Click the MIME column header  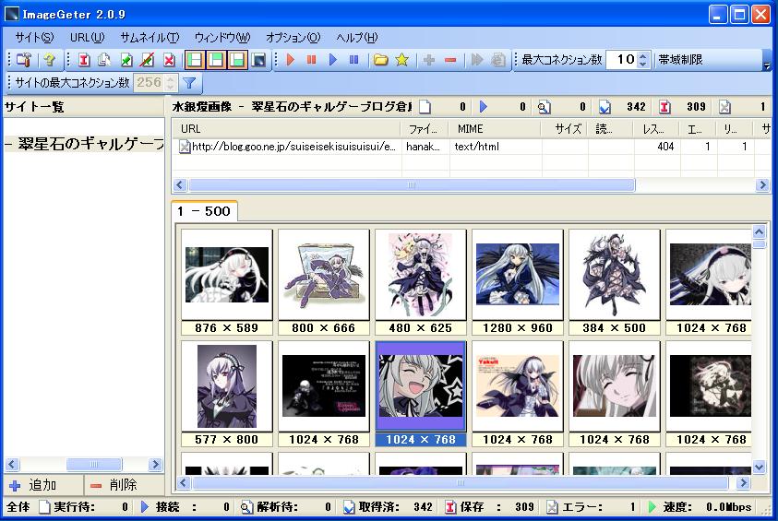pos(495,129)
